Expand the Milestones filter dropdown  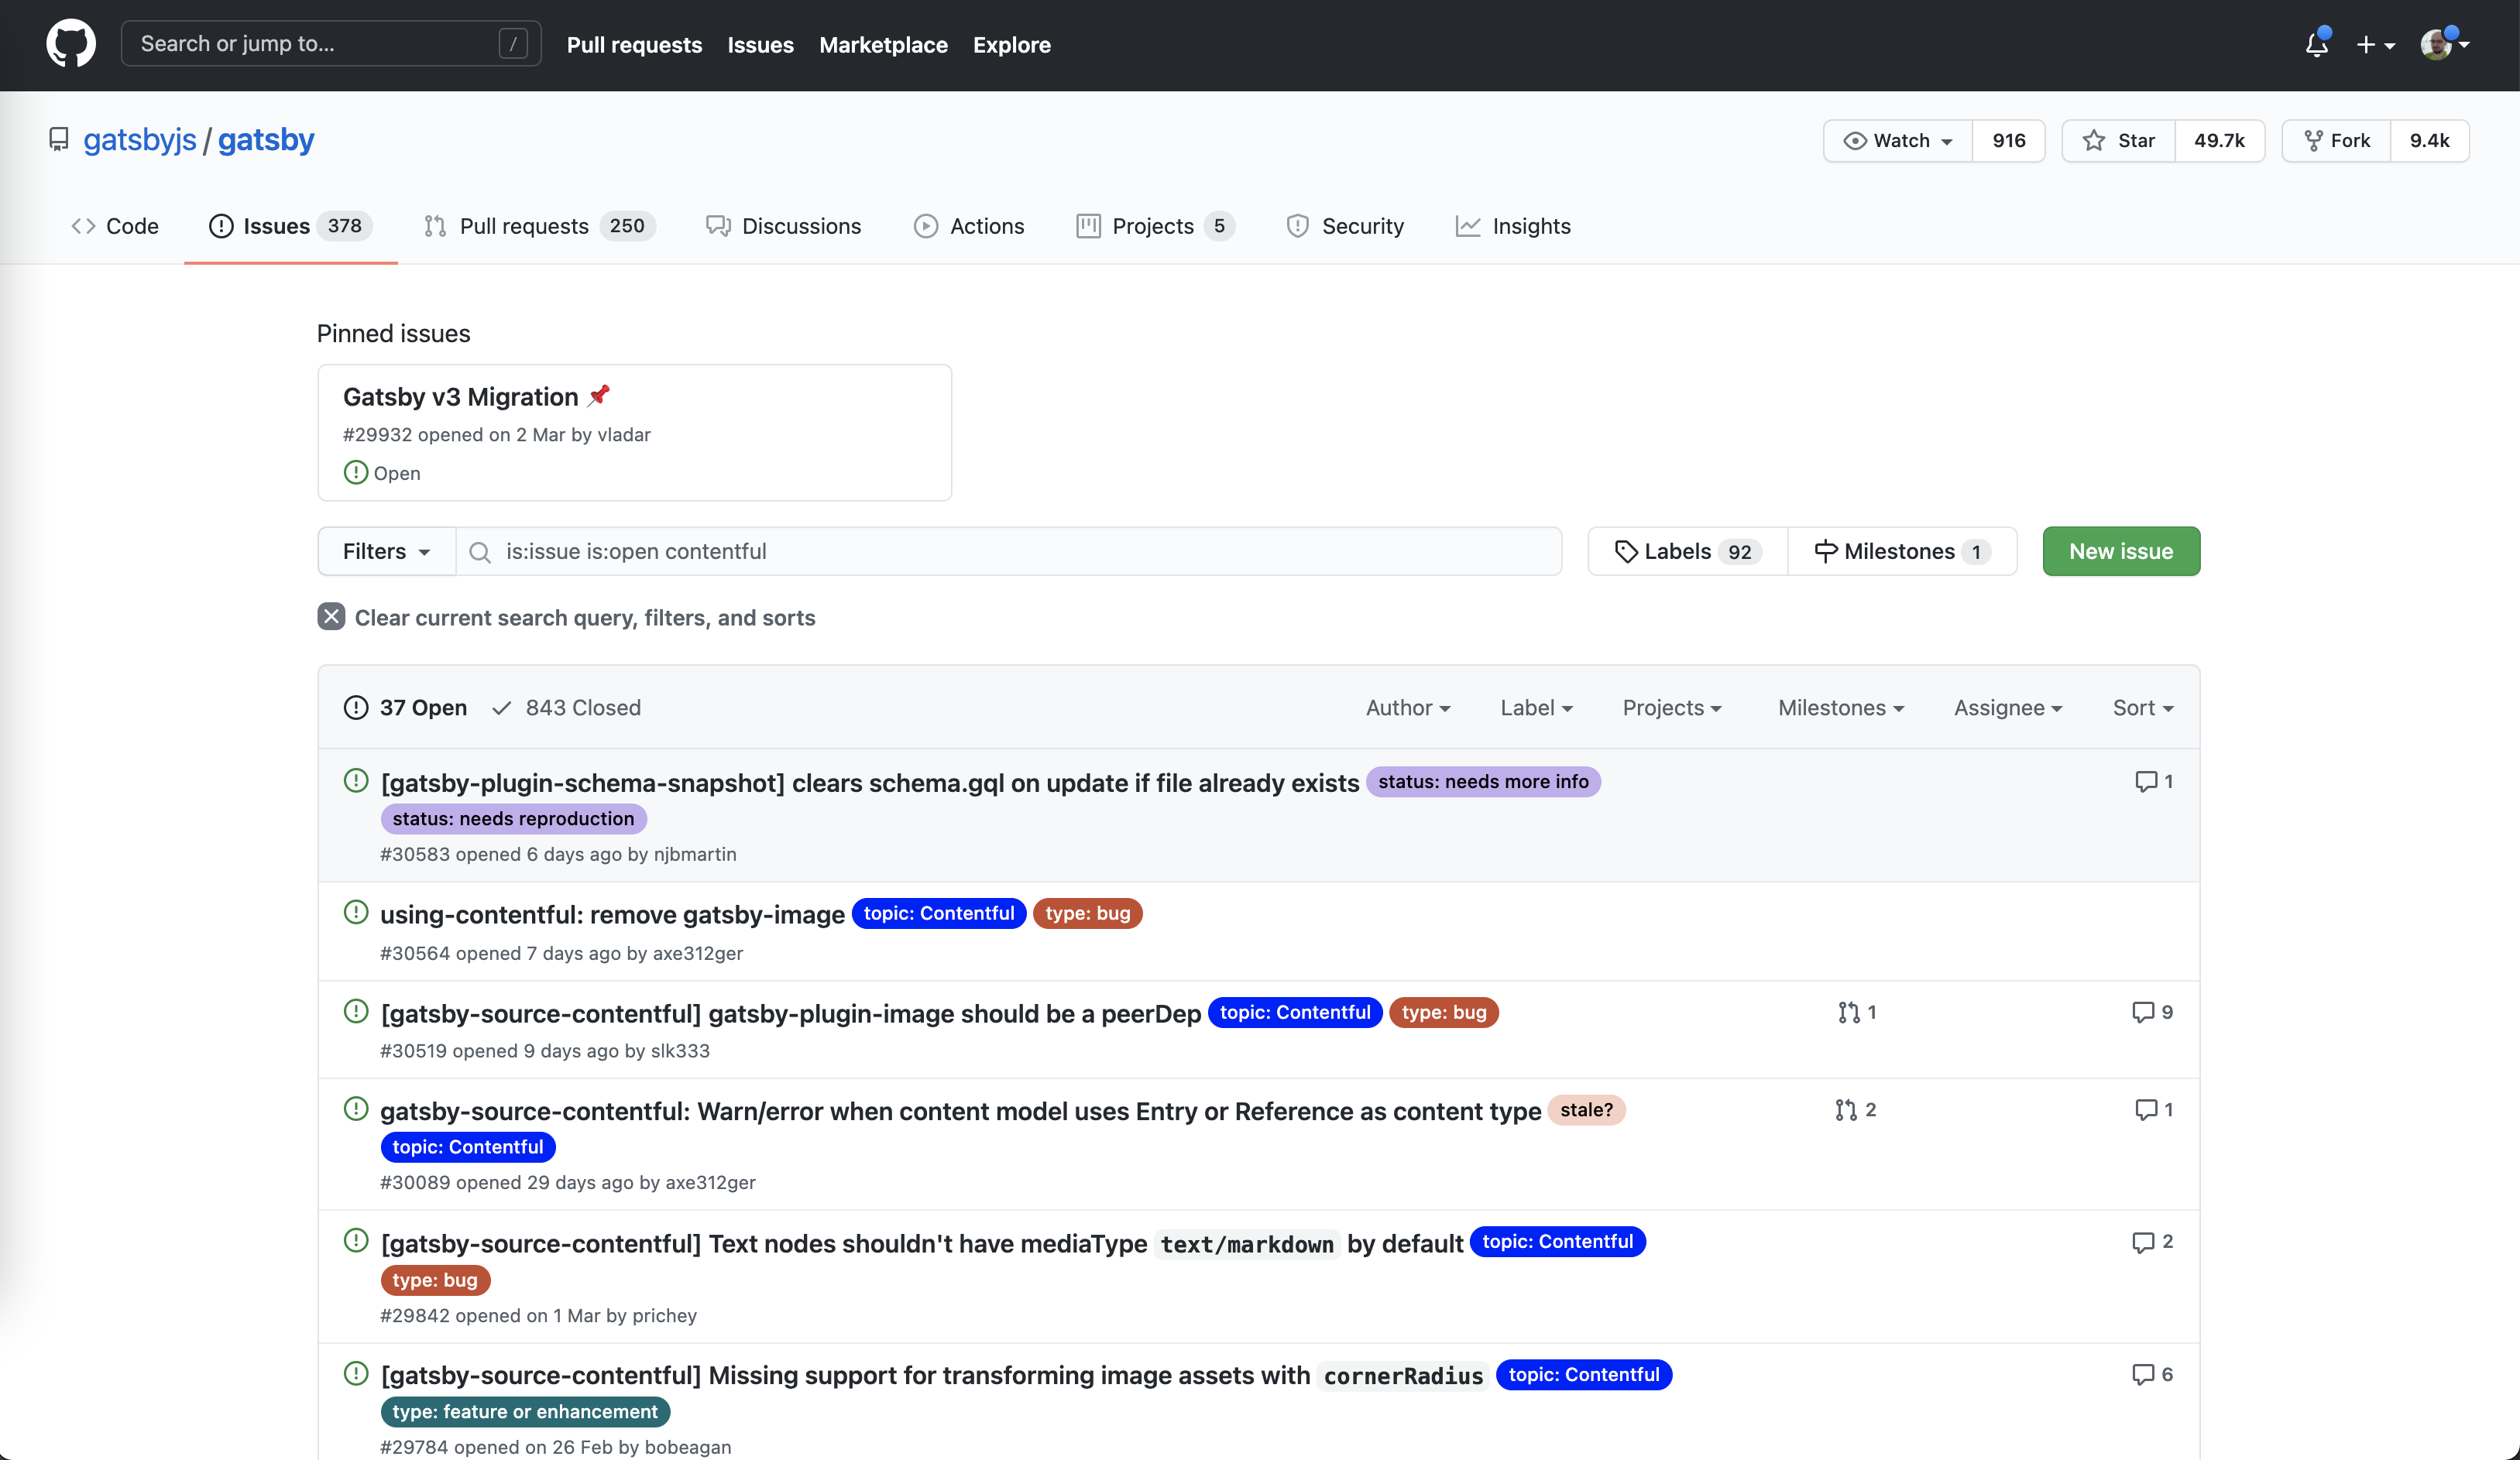click(1841, 708)
